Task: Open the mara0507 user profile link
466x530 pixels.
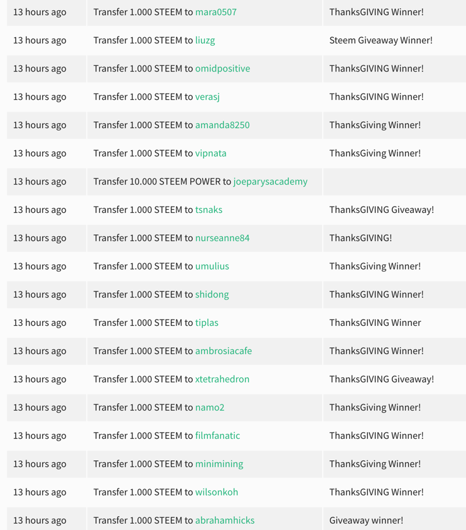Action: point(215,12)
